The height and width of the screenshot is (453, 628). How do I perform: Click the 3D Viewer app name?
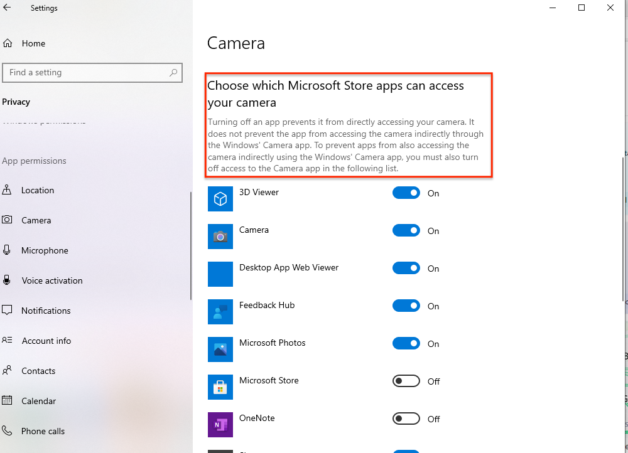(x=259, y=192)
